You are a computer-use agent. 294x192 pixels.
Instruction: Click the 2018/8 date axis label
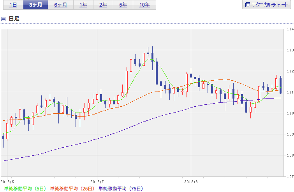click(191, 182)
